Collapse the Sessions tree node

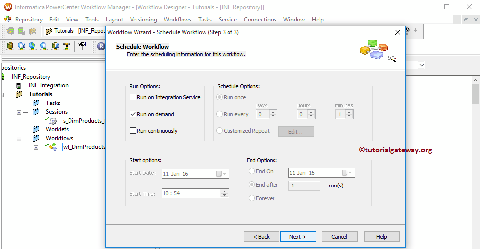[x=19, y=112]
